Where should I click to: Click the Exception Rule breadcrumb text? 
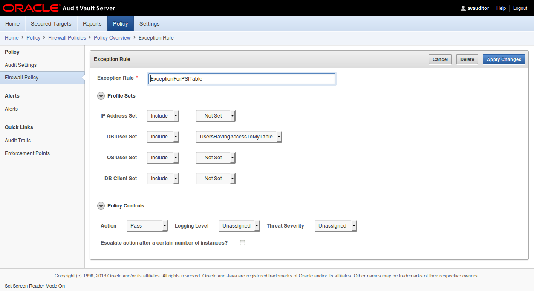point(156,38)
